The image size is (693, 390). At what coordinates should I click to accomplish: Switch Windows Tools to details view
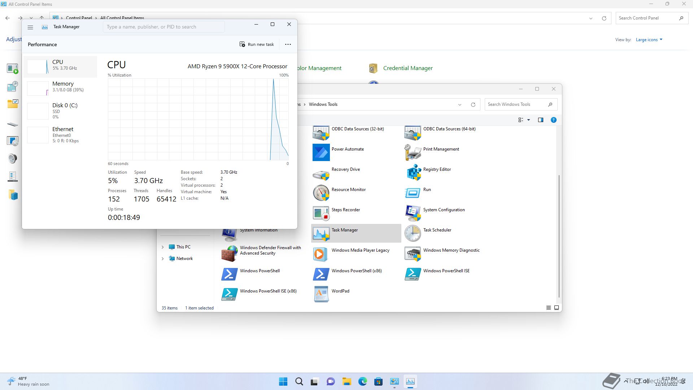click(x=548, y=308)
